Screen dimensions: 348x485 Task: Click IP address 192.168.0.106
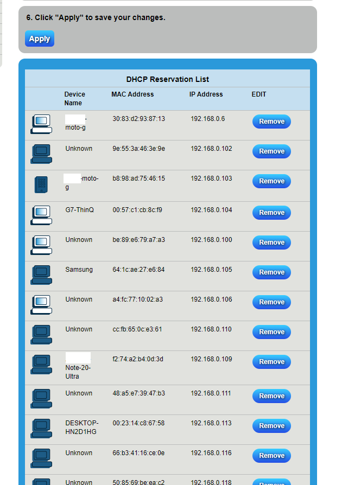[211, 299]
